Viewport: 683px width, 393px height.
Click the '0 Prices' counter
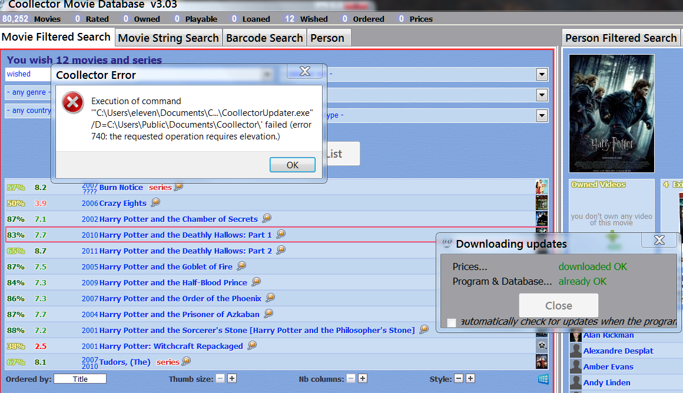[x=416, y=19]
